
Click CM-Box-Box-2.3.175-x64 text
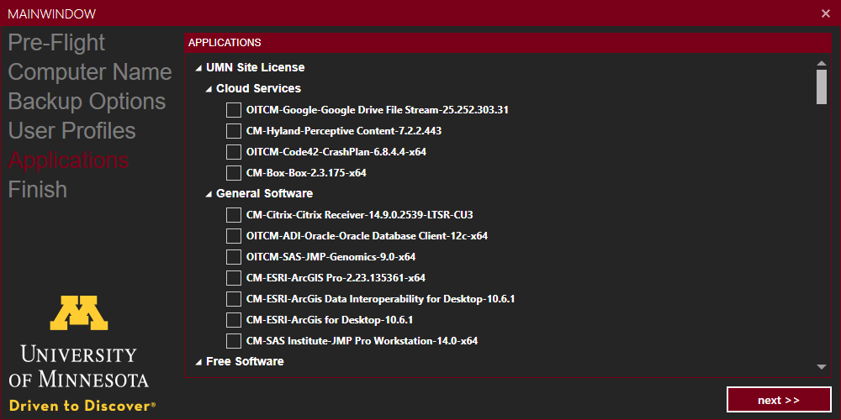pyautogui.click(x=306, y=173)
